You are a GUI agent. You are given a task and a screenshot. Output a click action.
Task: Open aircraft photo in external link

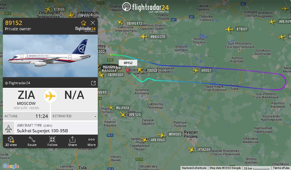(x=93, y=83)
